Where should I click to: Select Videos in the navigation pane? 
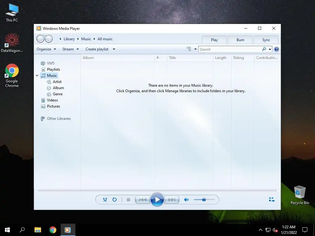pos(50,100)
